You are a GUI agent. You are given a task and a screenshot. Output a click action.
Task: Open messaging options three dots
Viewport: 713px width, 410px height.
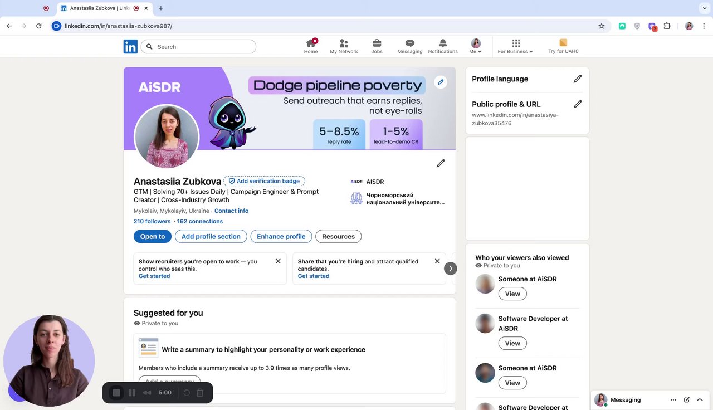pyautogui.click(x=673, y=400)
